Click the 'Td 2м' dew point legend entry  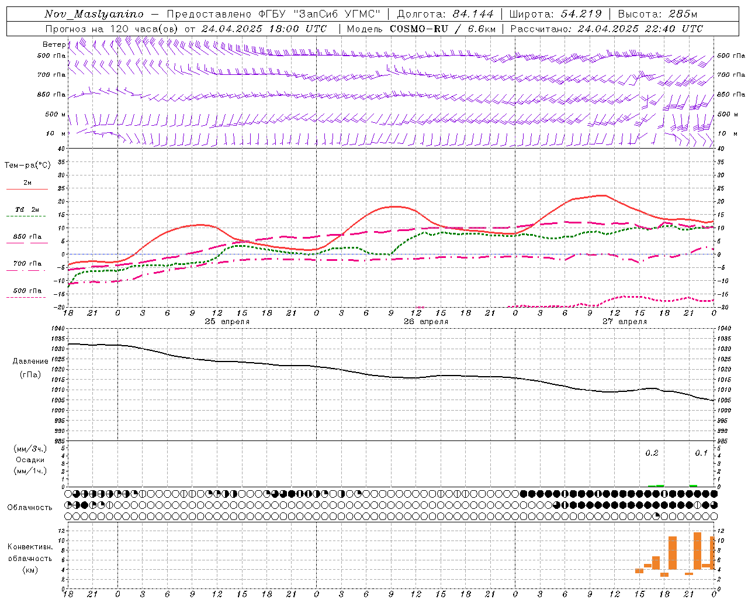27,209
